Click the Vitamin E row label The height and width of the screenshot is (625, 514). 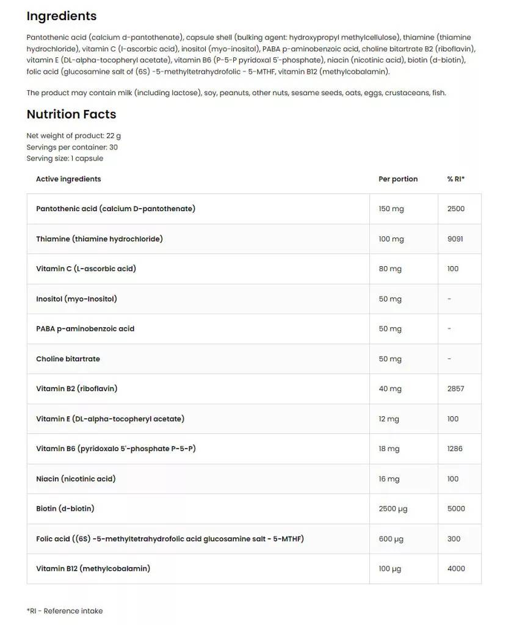pos(110,419)
